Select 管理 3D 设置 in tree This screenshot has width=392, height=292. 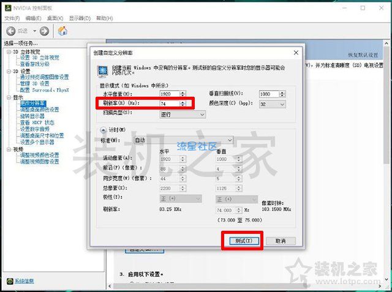pos(34,83)
